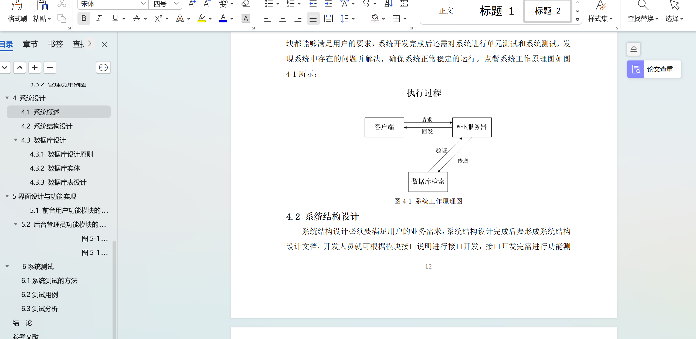This screenshot has width=696, height=339.
Task: Decrease font size A- icon
Action: (x=207, y=4)
